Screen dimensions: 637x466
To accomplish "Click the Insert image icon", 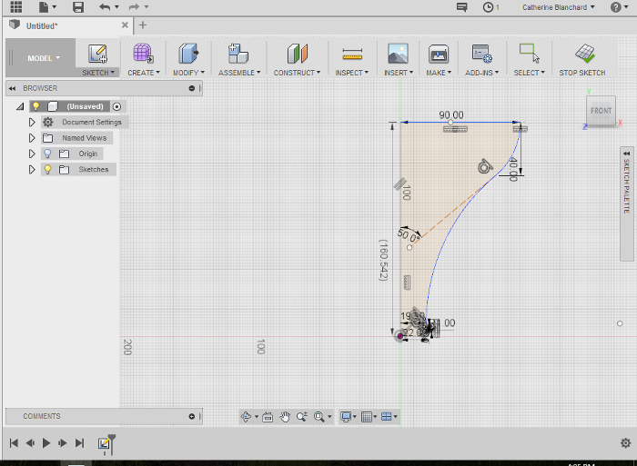I will pos(399,54).
